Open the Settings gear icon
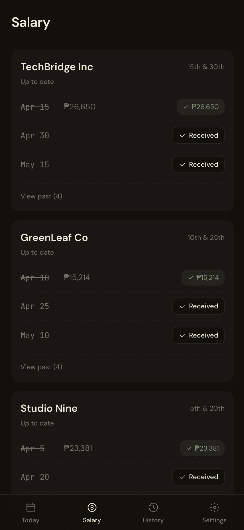The height and width of the screenshot is (530, 244). [214, 507]
